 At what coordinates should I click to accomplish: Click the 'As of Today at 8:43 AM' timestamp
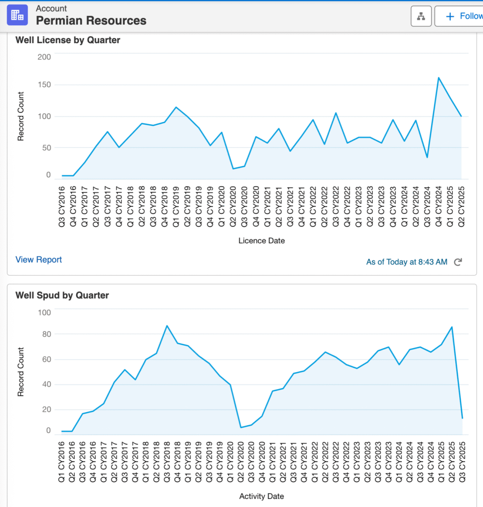click(x=407, y=262)
